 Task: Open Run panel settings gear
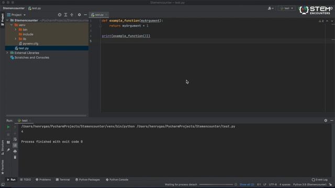(x=326, y=121)
